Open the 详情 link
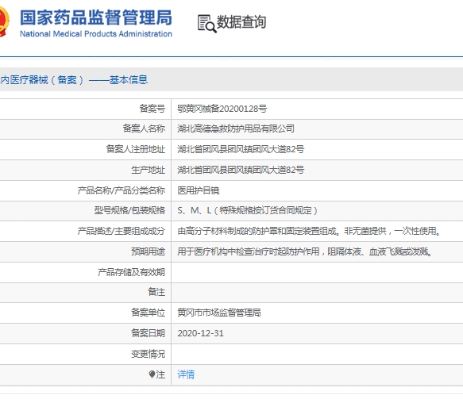This screenshot has height=399, width=463. pyautogui.click(x=186, y=374)
